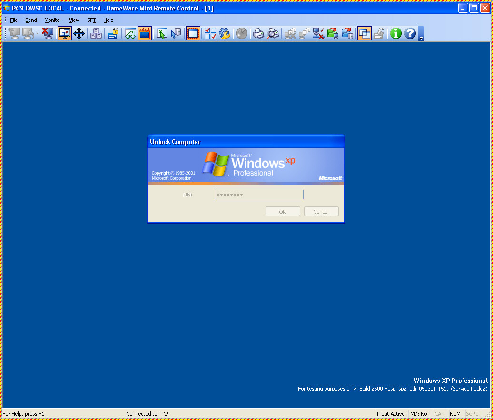The width and height of the screenshot is (493, 420).
Task: Toggle the view-only eyeglasses icon
Action: pos(130,33)
